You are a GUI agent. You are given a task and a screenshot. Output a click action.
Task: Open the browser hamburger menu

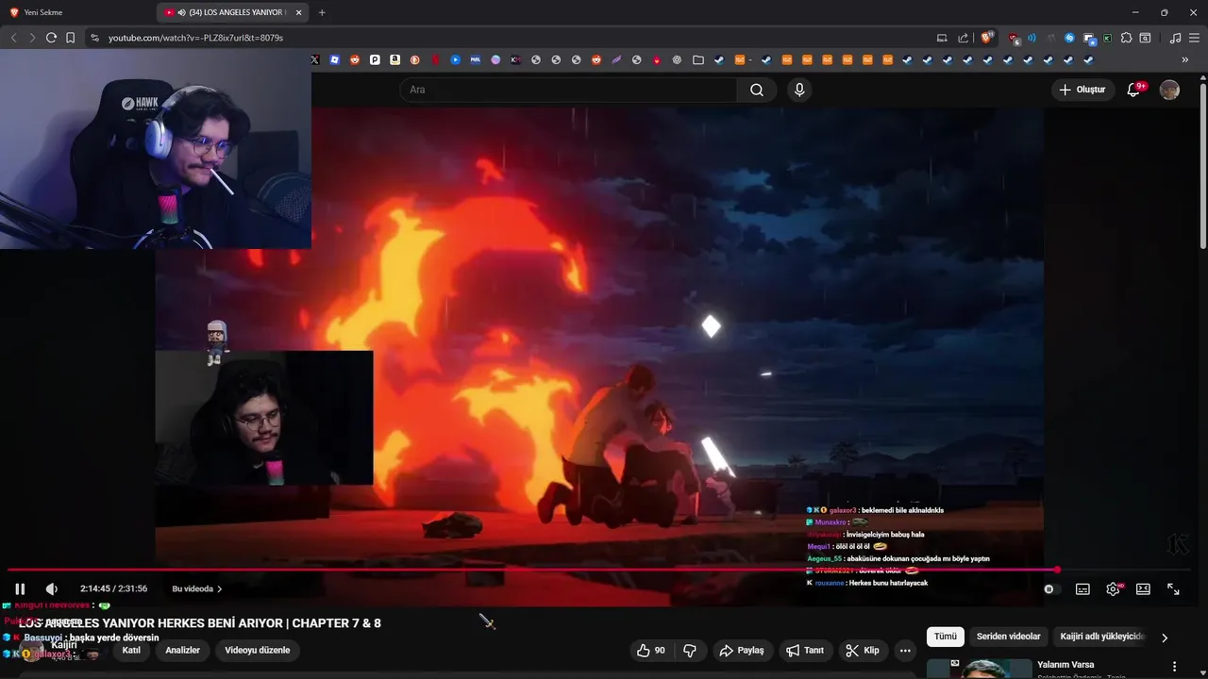1194,38
